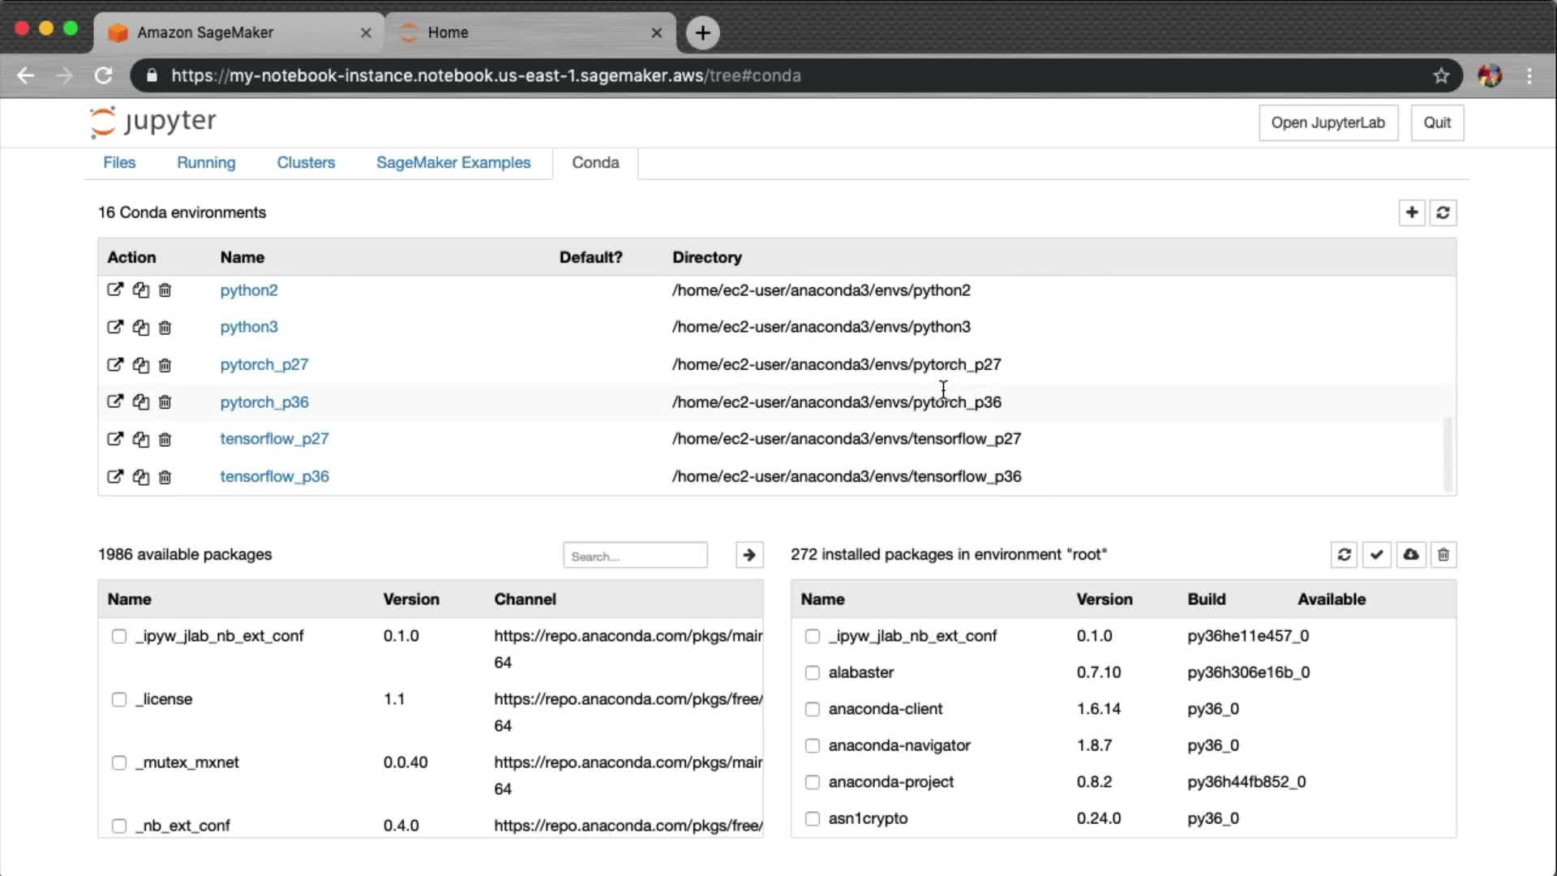Click the check for updates checkmark icon
The width and height of the screenshot is (1557, 876).
pos(1376,555)
